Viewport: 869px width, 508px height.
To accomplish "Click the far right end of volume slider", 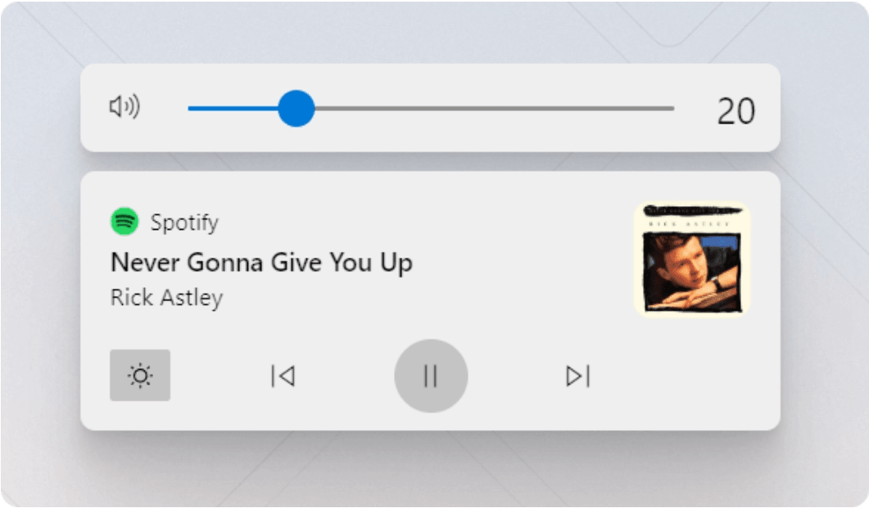I will tap(672, 109).
